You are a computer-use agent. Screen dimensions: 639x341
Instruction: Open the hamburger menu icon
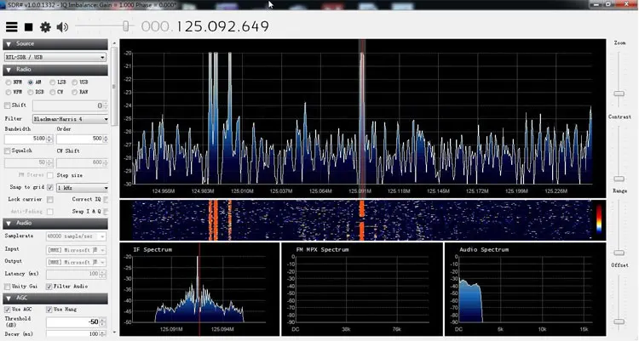pos(11,27)
